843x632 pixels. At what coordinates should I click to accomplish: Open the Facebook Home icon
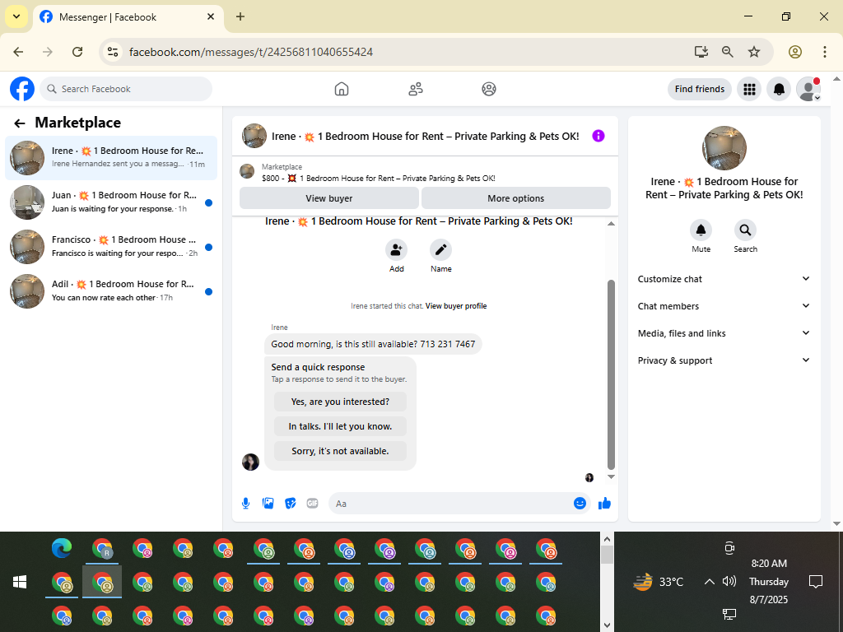[x=342, y=89]
